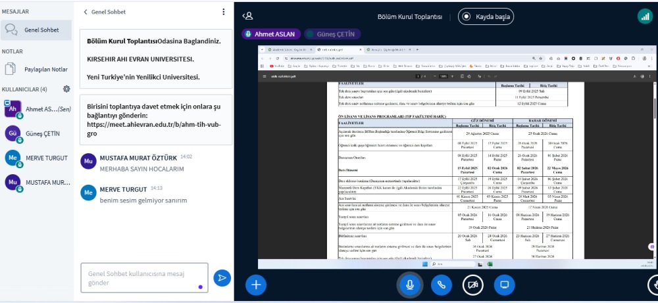Click the raise hand button

point(653,284)
